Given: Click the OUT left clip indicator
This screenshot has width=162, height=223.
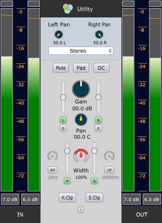Looking at the screenshot, I should (128, 4).
